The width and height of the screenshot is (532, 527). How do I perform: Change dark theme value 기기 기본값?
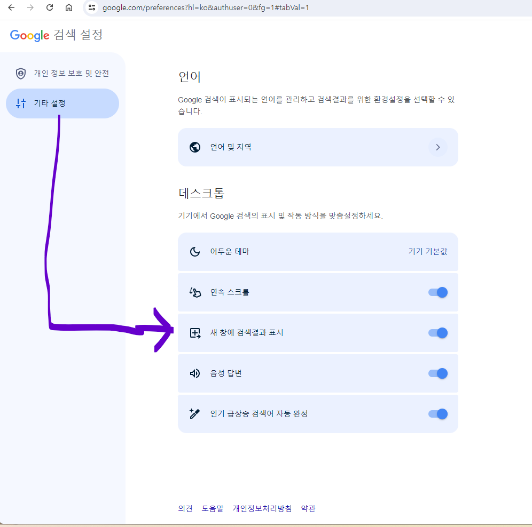tap(427, 251)
